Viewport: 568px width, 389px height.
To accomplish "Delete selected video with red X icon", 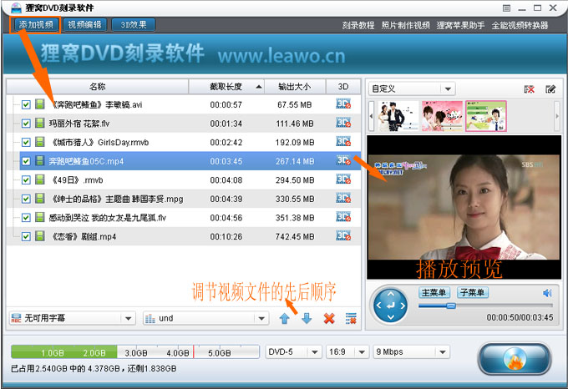I will click(329, 318).
